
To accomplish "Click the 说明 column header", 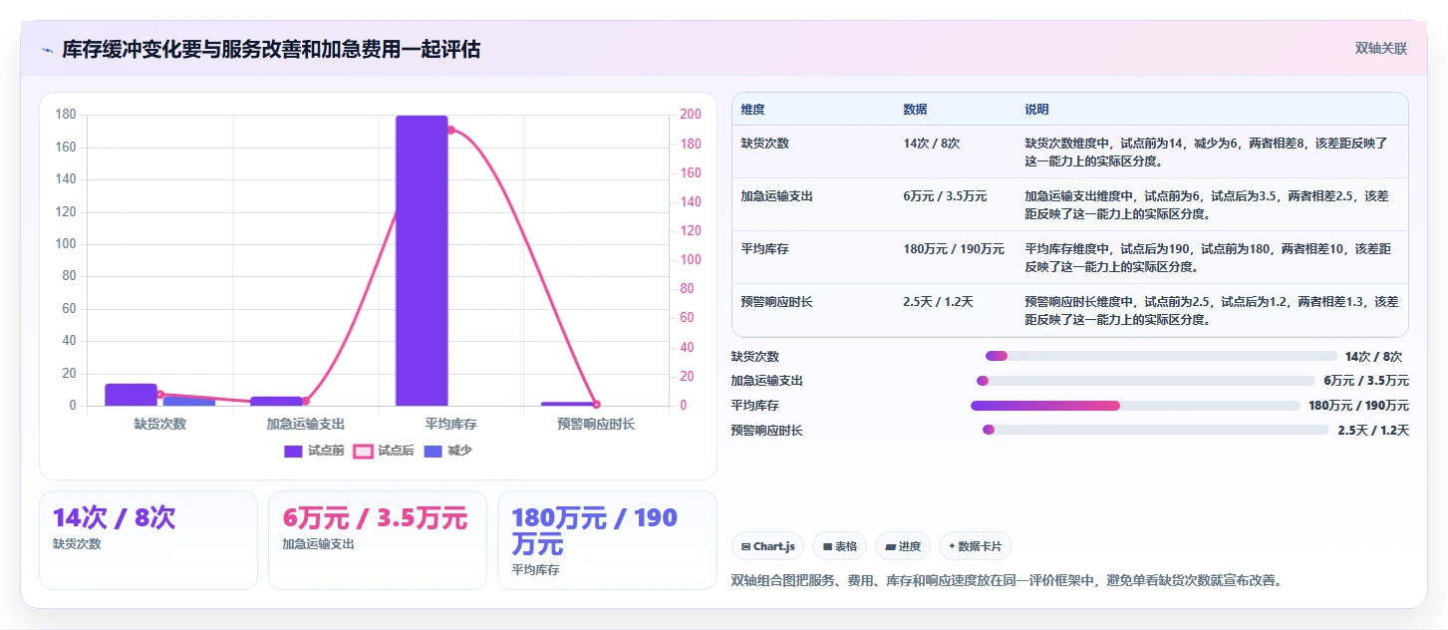I will tap(1036, 110).
